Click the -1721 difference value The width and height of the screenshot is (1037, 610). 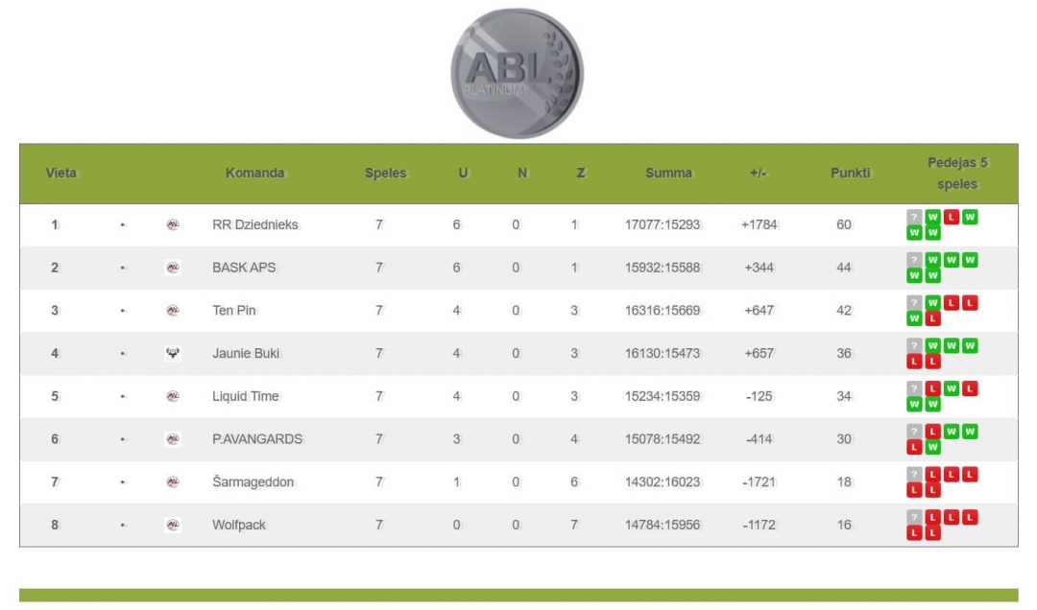point(760,482)
